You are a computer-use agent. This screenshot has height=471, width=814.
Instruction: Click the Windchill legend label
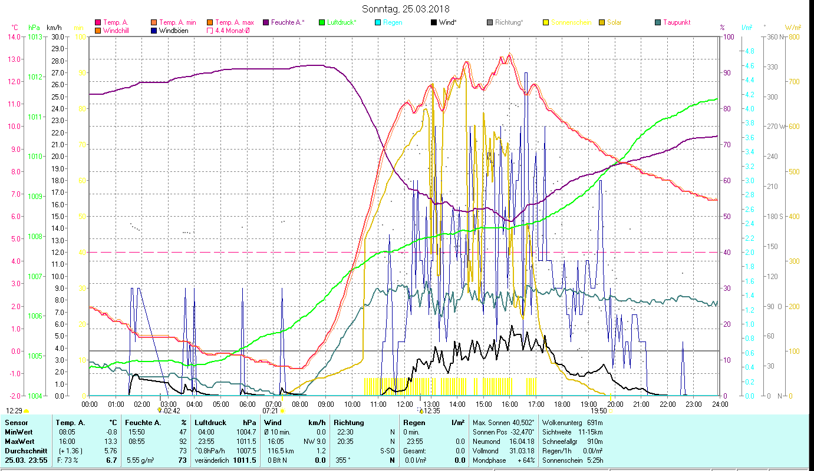click(x=118, y=31)
